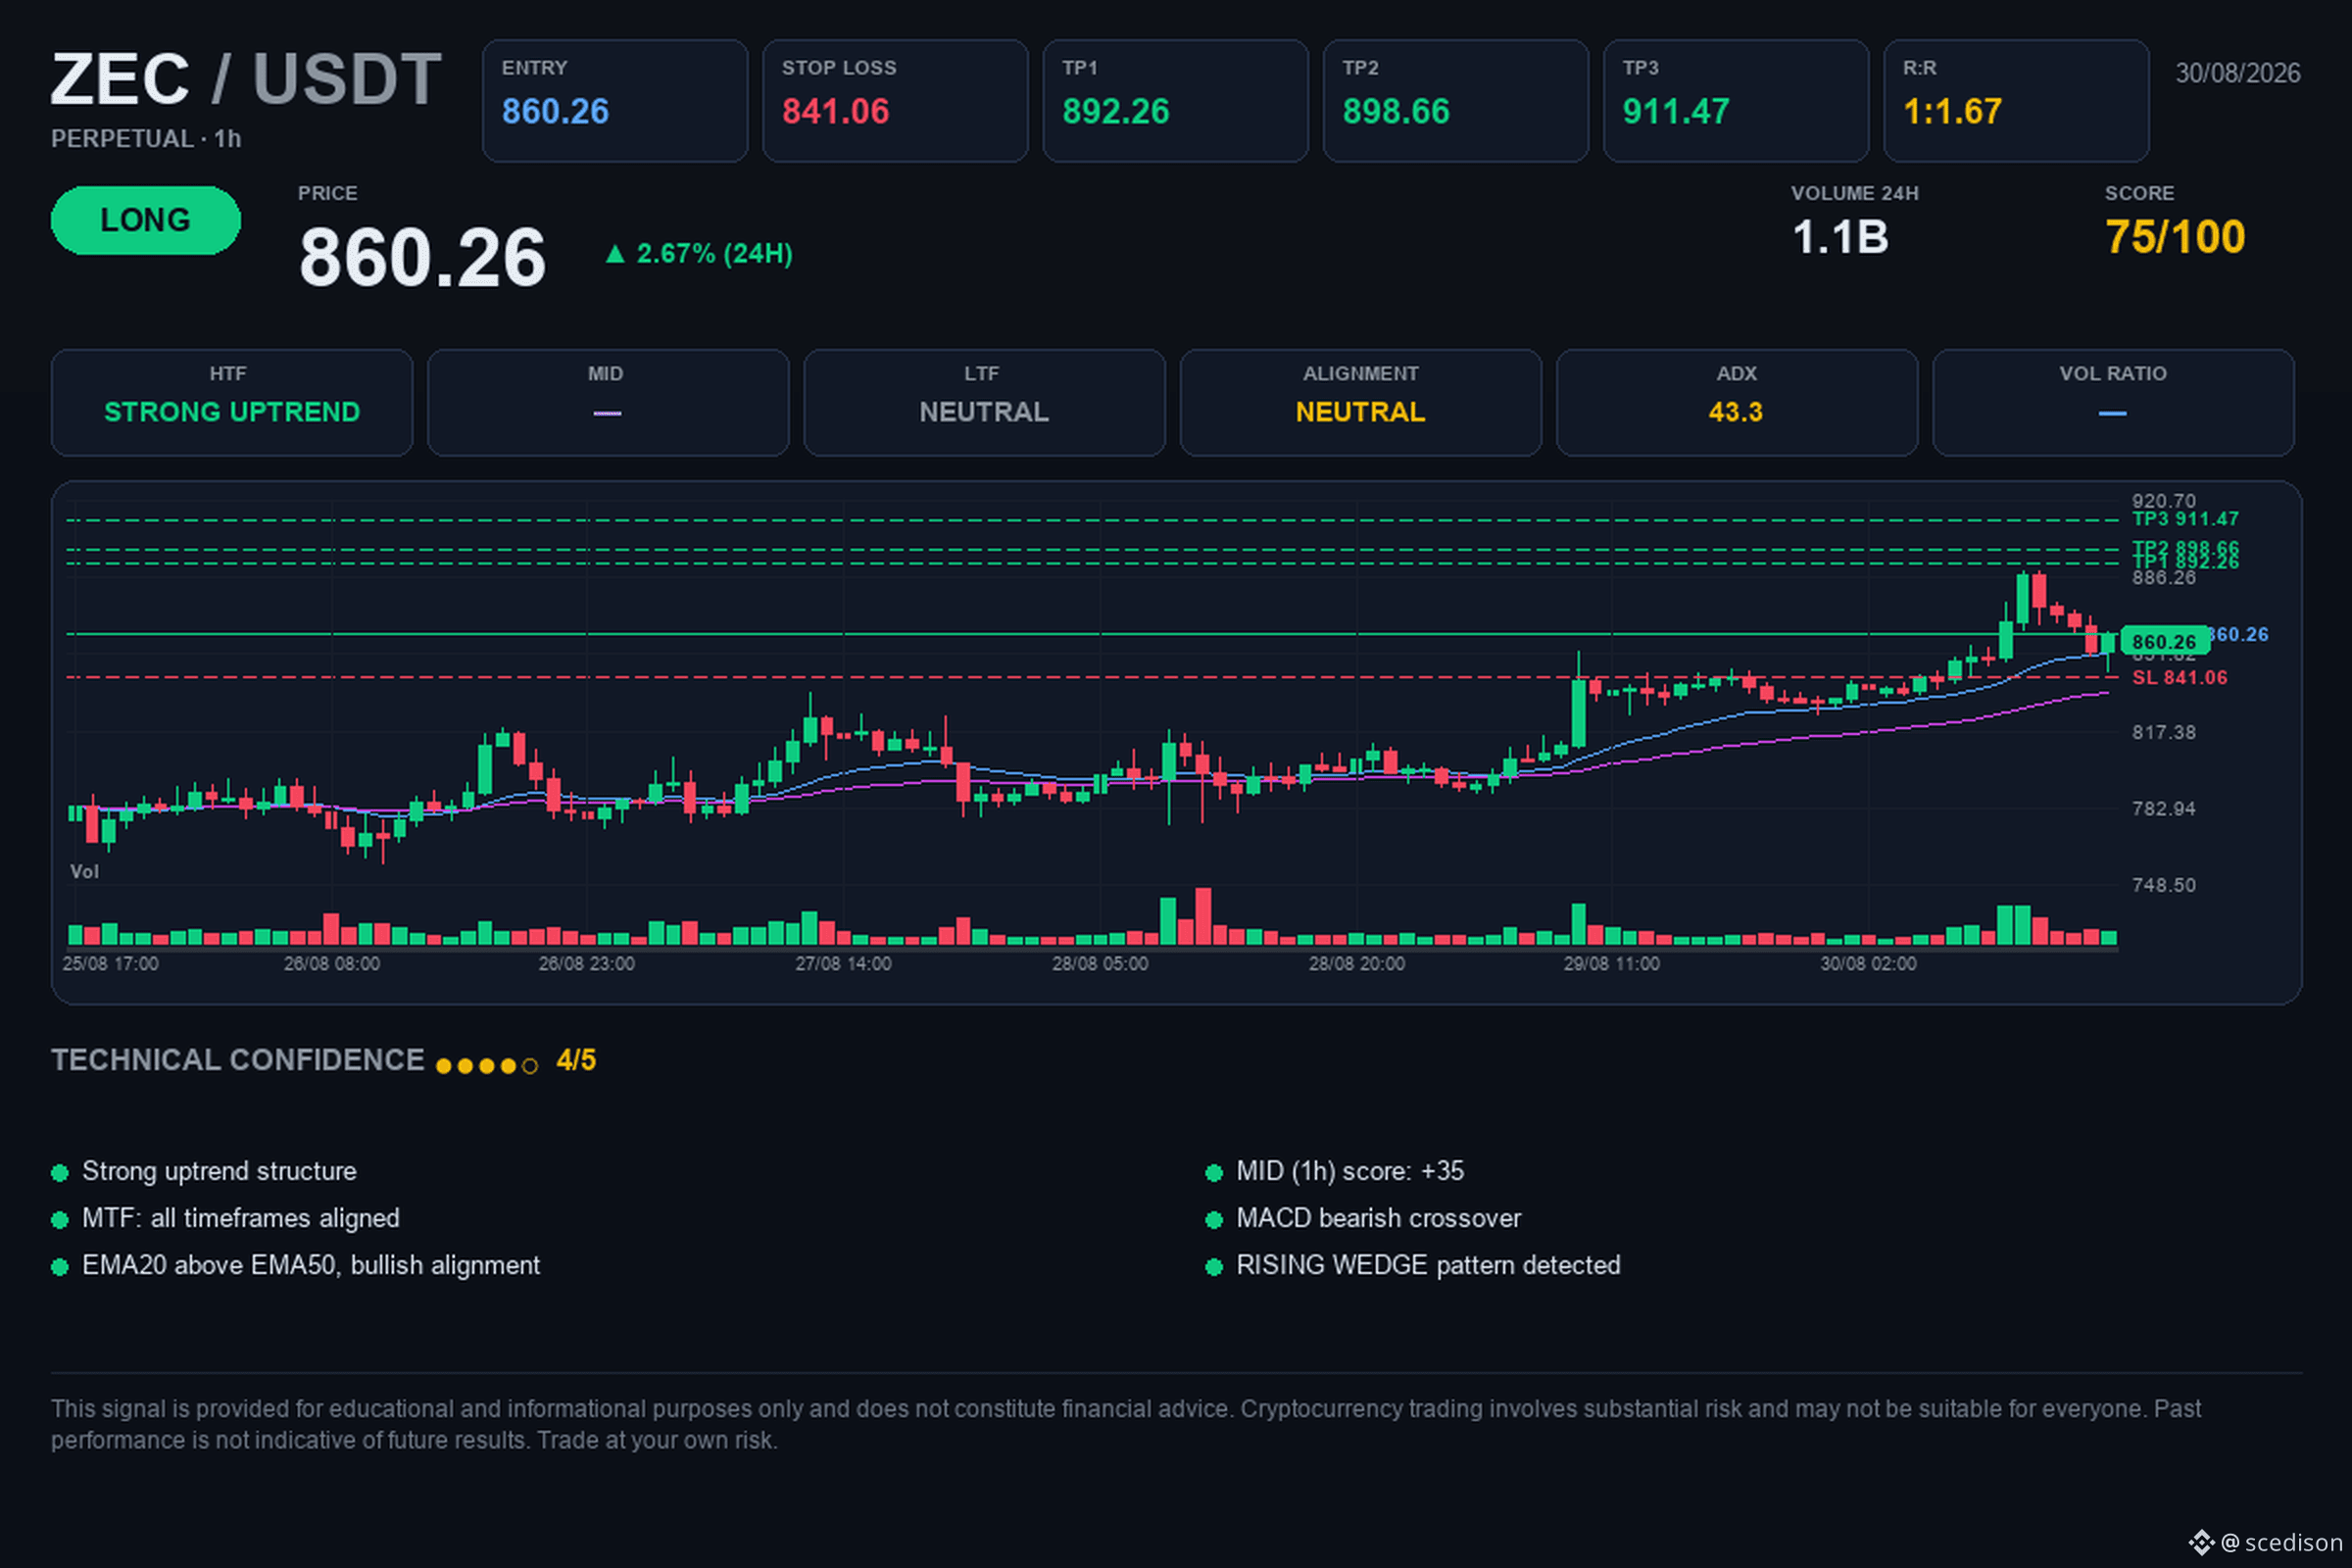Click the 782.94 price axis label
This screenshot has width=2352, height=1568.
(2164, 809)
